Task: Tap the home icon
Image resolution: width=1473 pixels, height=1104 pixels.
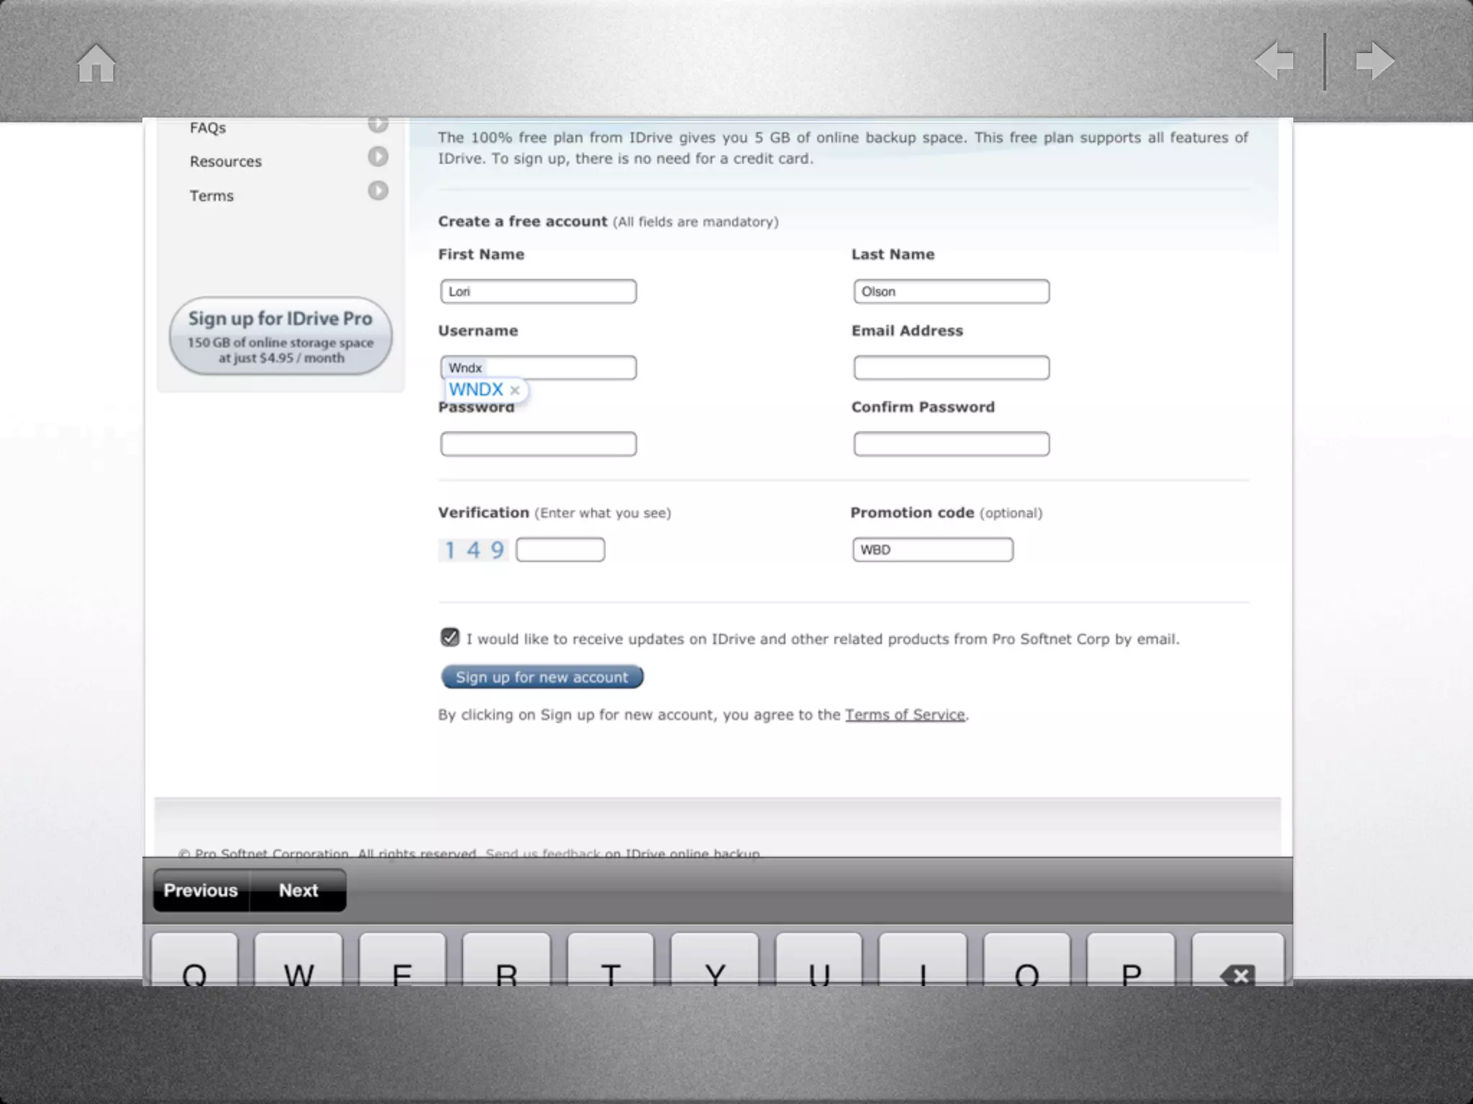Action: (96, 63)
